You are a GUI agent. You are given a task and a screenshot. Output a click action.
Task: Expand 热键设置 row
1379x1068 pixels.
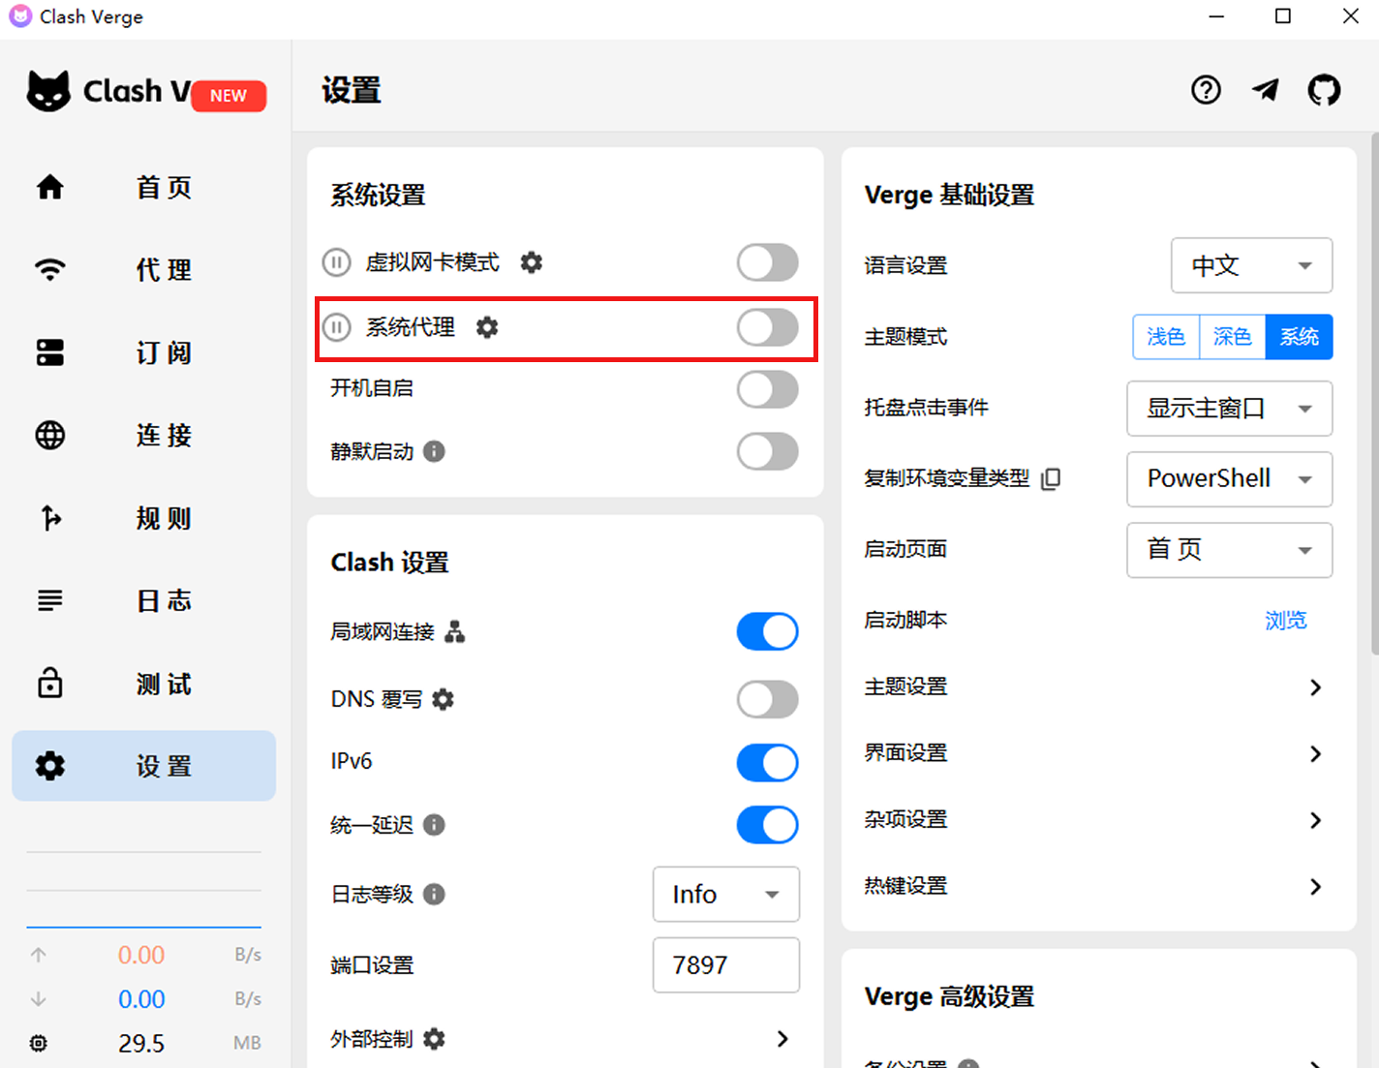[x=1098, y=886]
